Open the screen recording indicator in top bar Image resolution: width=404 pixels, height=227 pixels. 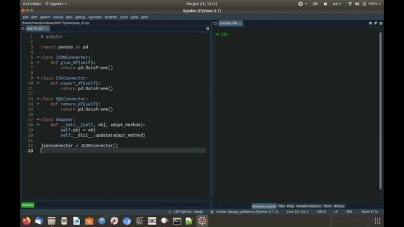tap(315, 4)
